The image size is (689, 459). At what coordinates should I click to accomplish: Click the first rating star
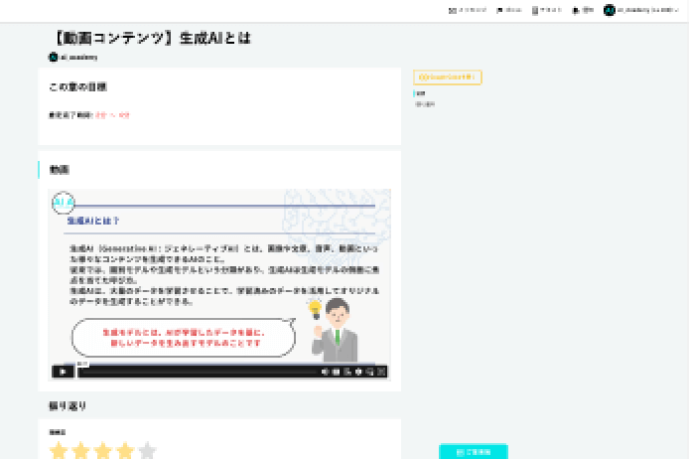pyautogui.click(x=59, y=451)
